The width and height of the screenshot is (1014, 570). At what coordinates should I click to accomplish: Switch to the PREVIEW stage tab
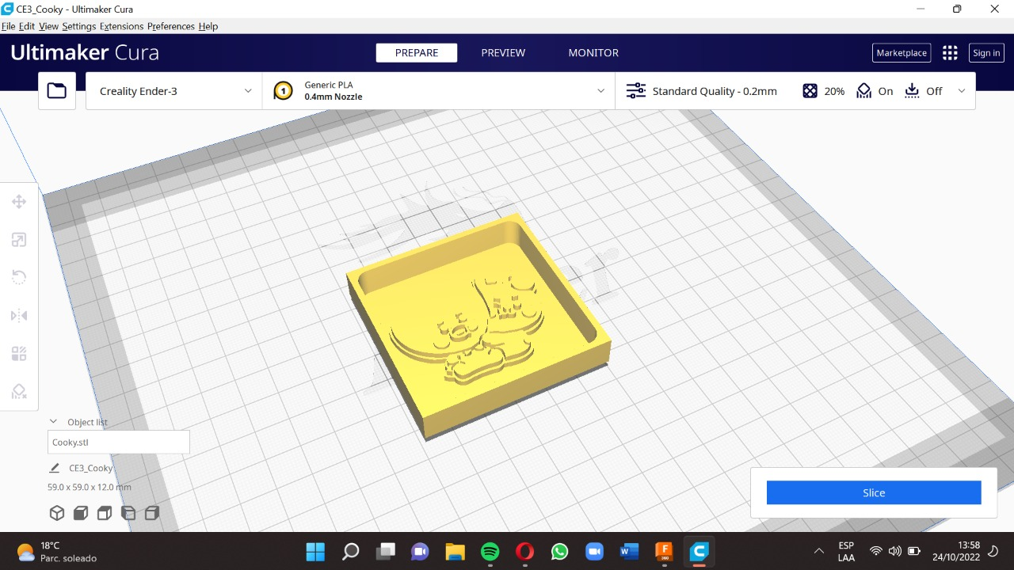click(x=503, y=53)
